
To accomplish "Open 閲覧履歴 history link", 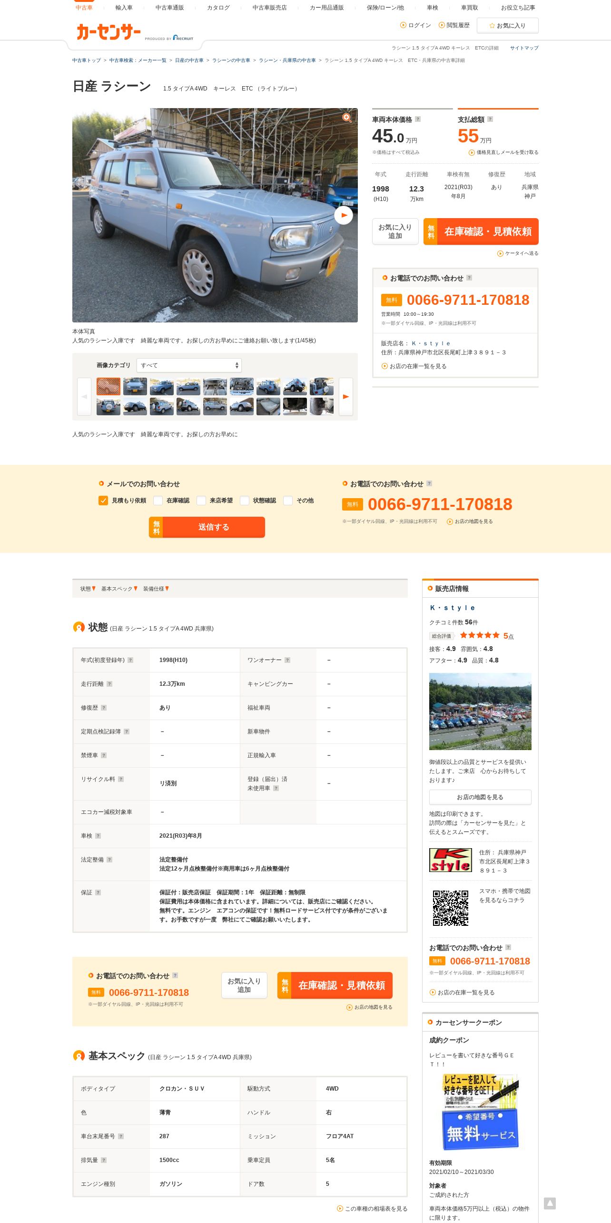I will [454, 25].
